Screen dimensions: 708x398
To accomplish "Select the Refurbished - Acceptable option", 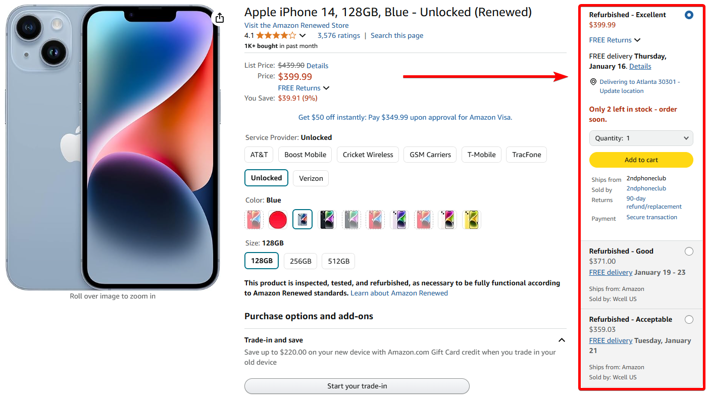I will click(689, 319).
